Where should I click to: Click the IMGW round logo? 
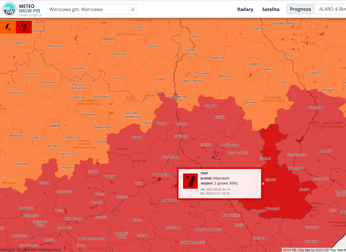(x=9, y=9)
